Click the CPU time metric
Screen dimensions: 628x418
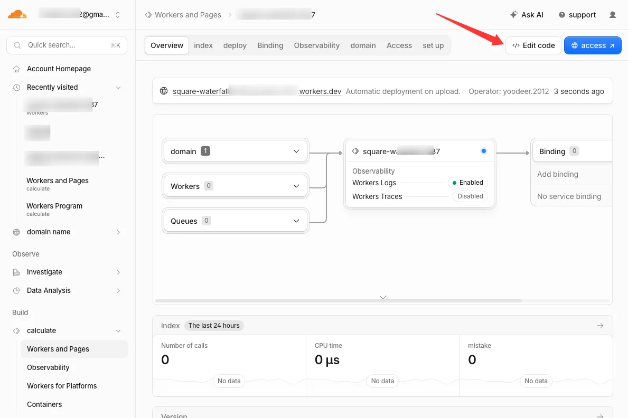[382, 366]
